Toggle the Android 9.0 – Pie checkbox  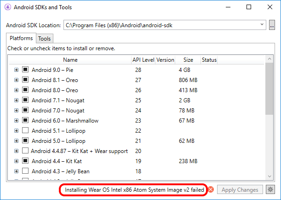pyautogui.click(x=25, y=70)
